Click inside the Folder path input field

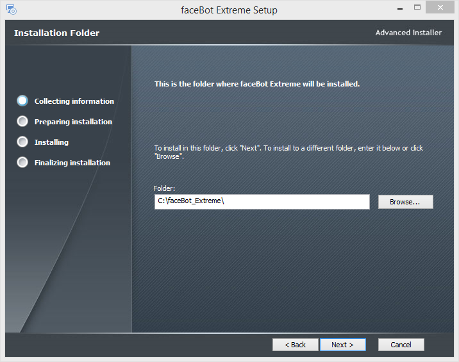click(262, 202)
